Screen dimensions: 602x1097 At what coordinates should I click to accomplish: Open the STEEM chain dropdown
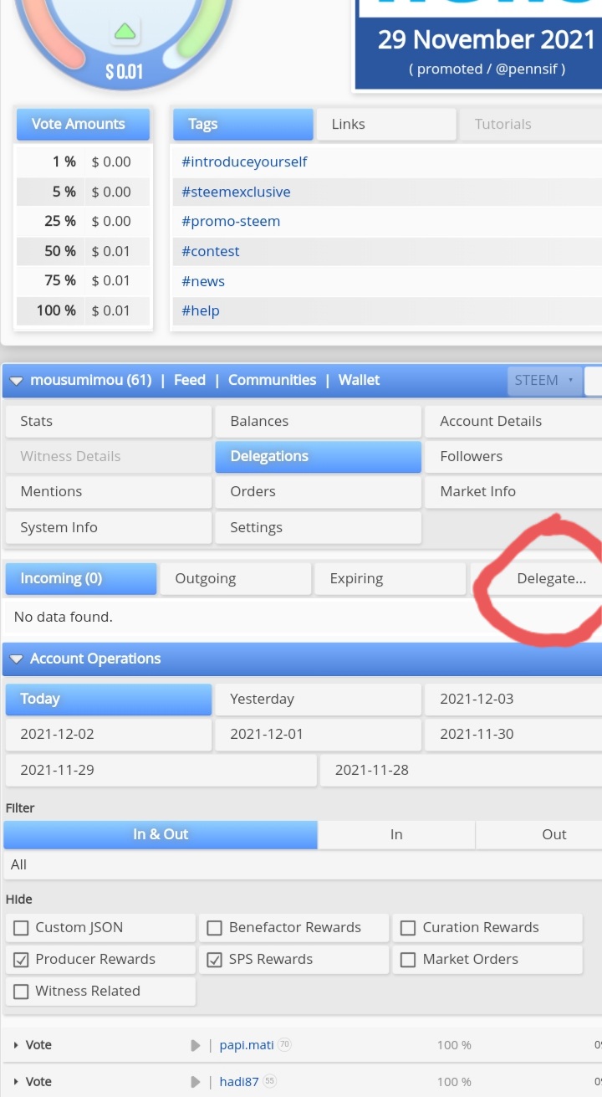544,380
